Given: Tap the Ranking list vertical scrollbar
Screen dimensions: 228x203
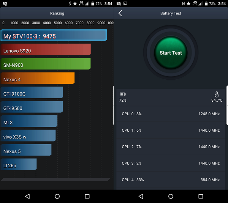Looking at the screenshot, I should [113, 105].
